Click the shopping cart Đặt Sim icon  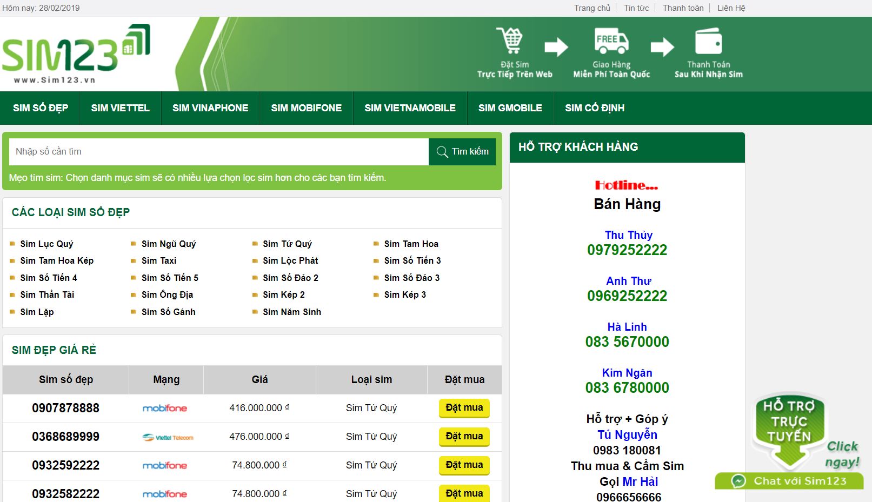point(509,41)
